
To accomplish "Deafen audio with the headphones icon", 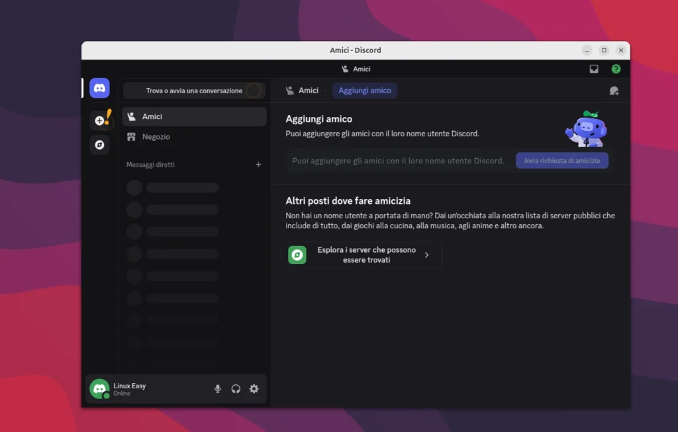I will [x=236, y=389].
